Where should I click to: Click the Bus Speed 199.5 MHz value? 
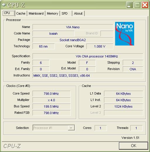(51, 106)
